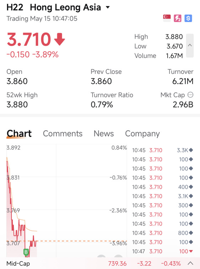Tap the Mid-Cap index label
The width and height of the screenshot is (200, 269).
point(18,264)
